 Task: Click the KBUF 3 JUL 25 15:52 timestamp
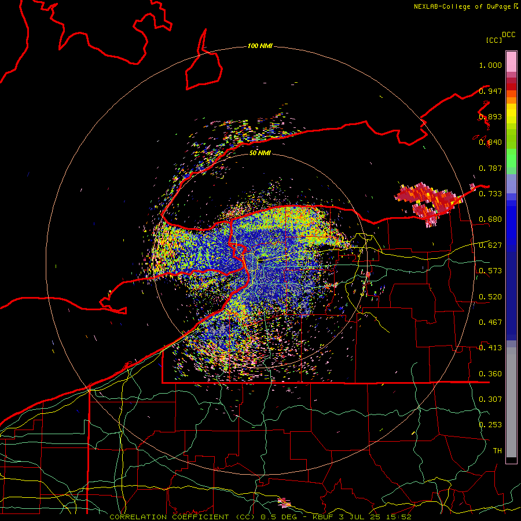coord(362,517)
